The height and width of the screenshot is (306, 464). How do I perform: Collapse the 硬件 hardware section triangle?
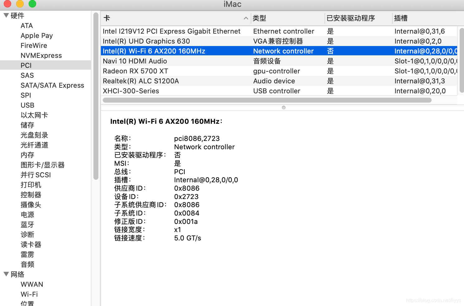[6, 15]
